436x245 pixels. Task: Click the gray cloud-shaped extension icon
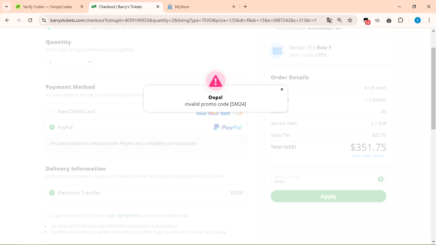378,20
